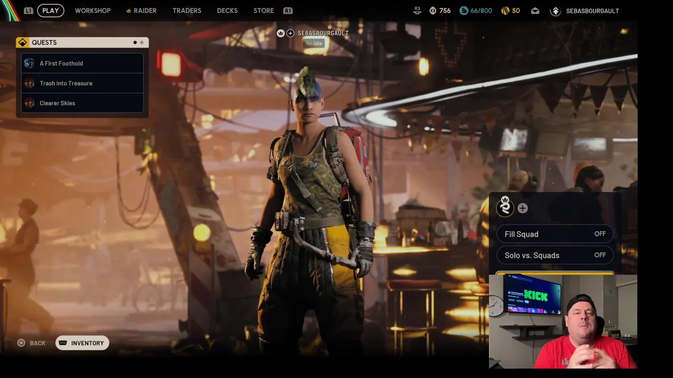Click the BACK button prompt
Image resolution: width=673 pixels, height=378 pixels.
pyautogui.click(x=32, y=343)
